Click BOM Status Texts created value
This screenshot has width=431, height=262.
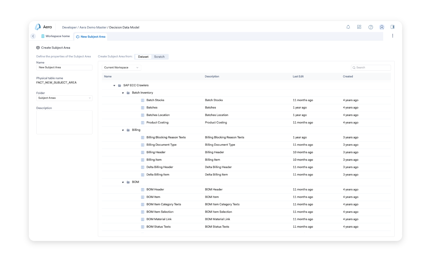pyautogui.click(x=350, y=227)
